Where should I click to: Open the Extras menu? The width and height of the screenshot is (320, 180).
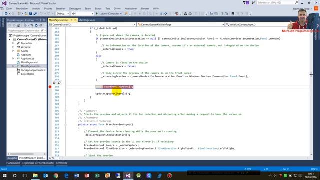click(x=98, y=9)
